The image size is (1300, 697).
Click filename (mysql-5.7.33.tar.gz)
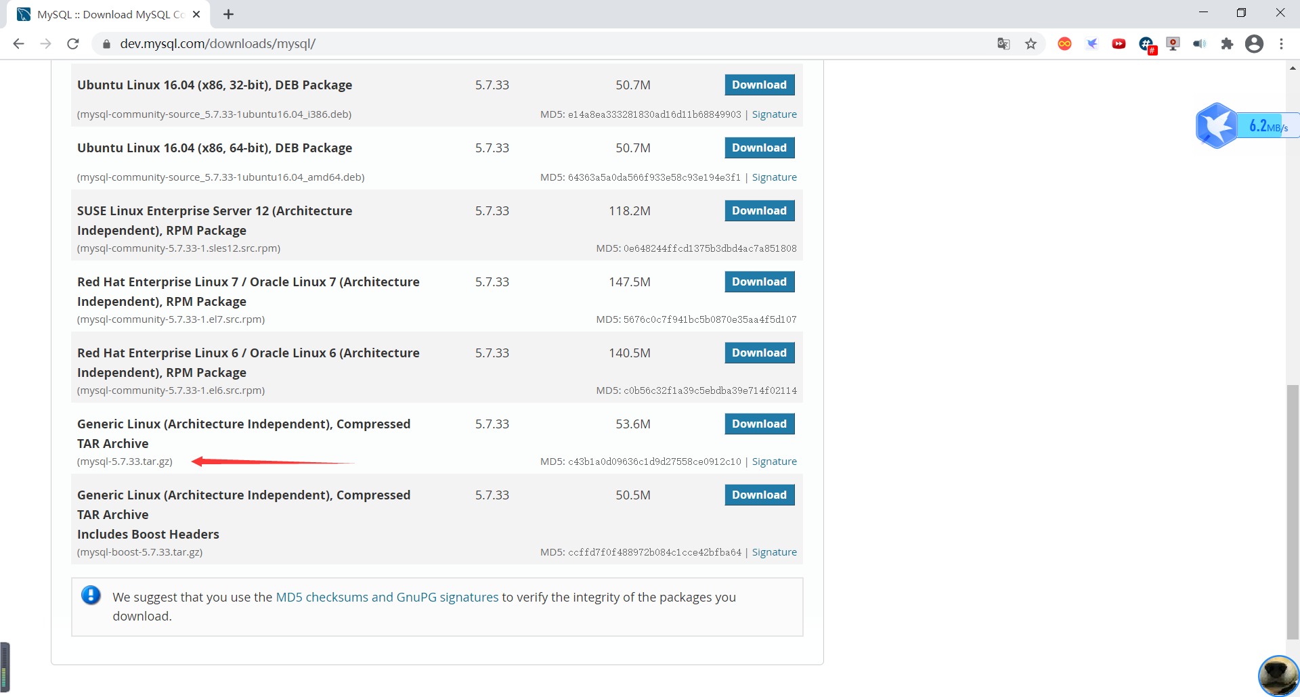point(125,462)
